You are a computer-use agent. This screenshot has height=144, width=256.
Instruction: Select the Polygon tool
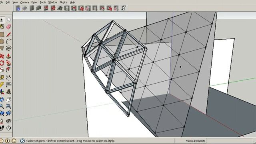[x=2, y=48]
